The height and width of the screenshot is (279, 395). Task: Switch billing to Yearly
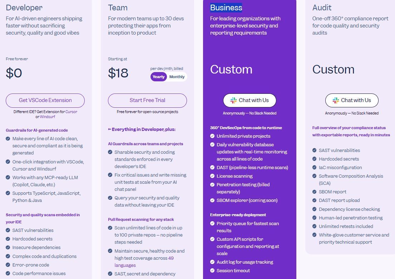[158, 77]
